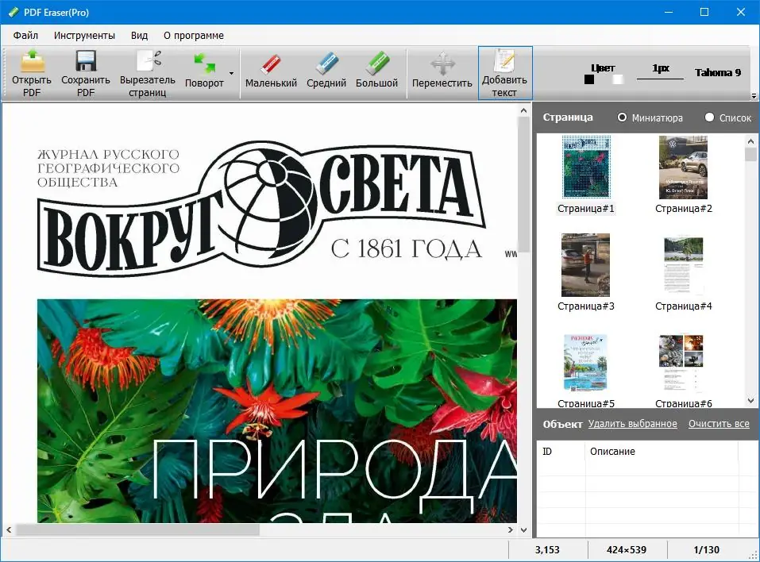The width and height of the screenshot is (760, 562).
Task: Select thumbnail Страница#4
Action: click(x=684, y=272)
